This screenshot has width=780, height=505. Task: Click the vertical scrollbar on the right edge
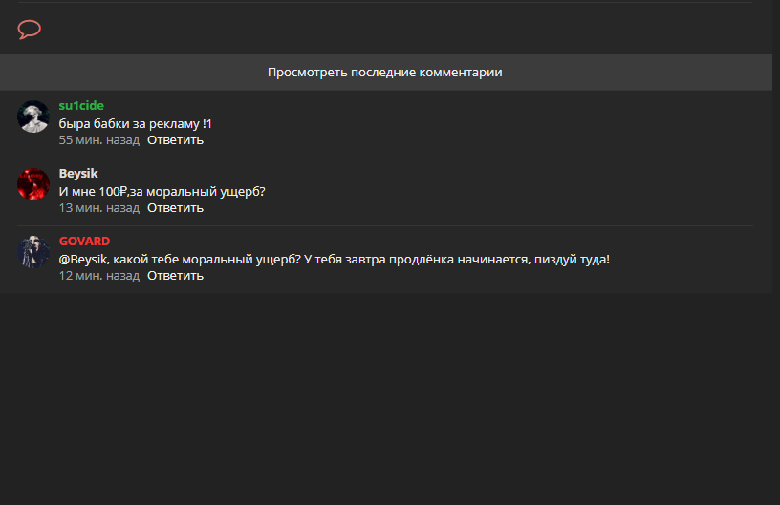[x=775, y=143]
